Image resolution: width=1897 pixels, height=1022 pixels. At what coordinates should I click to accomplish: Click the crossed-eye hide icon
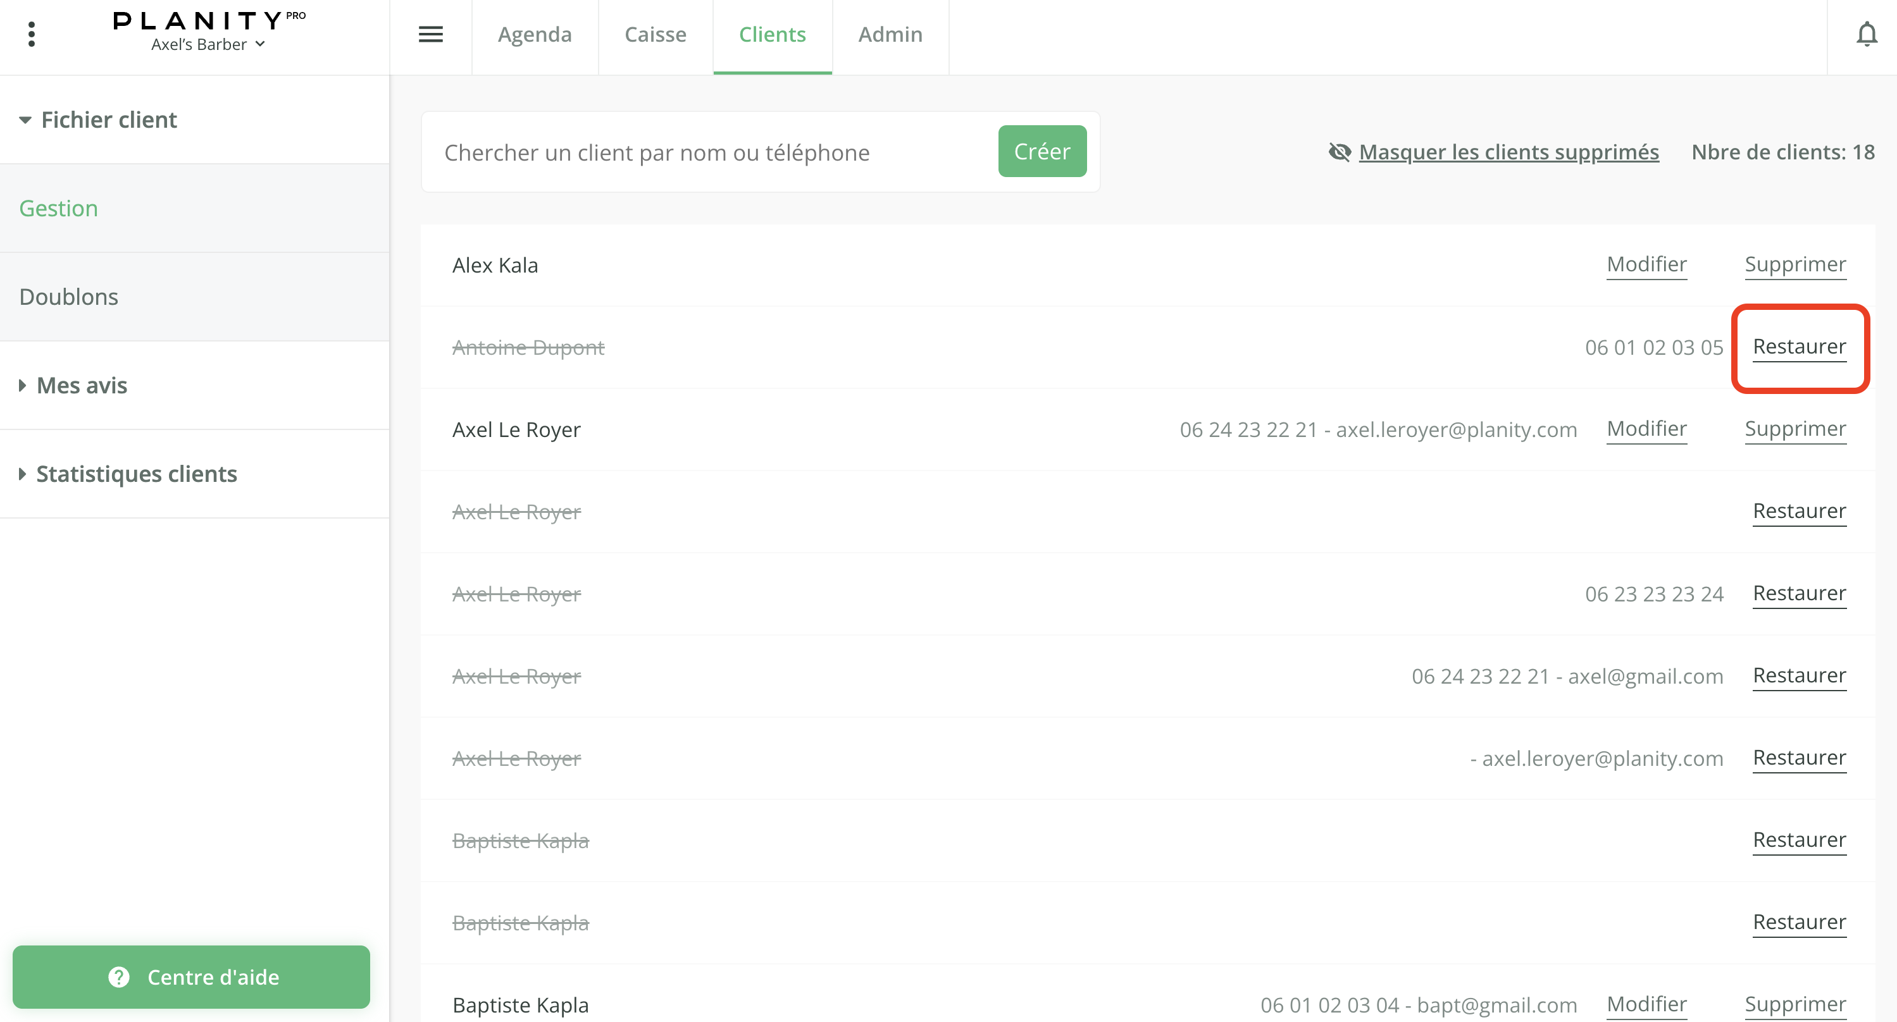click(1340, 152)
